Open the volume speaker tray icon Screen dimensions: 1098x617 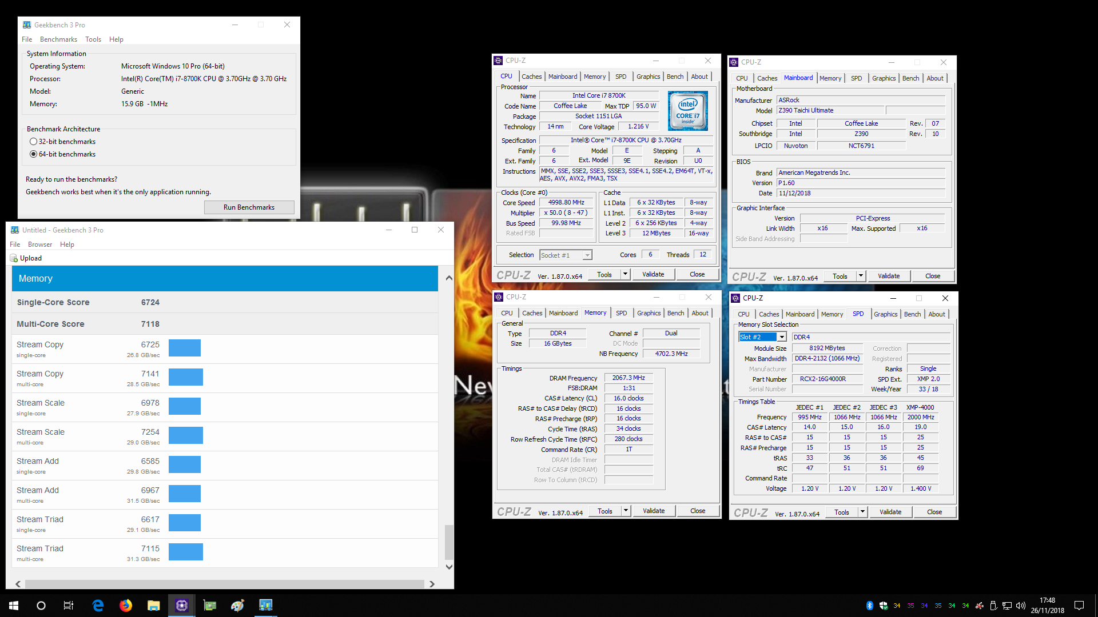coord(1021,606)
